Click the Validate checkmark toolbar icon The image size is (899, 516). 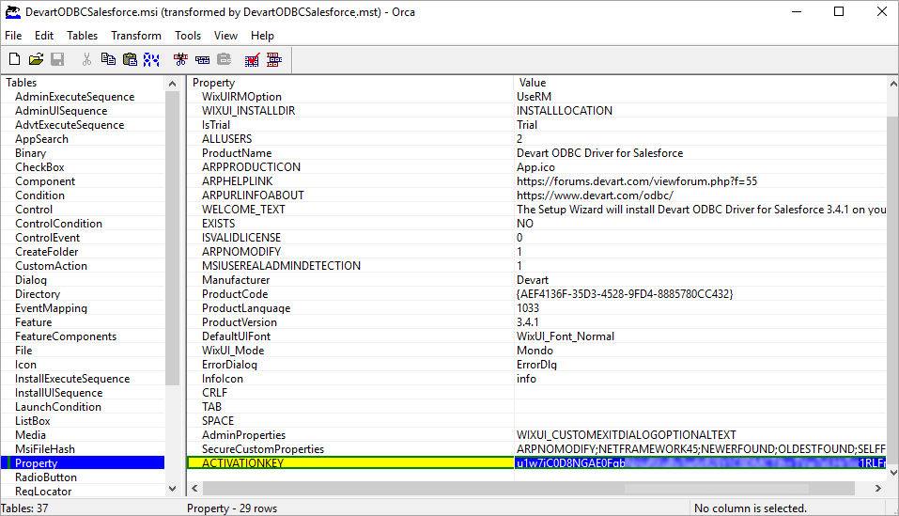point(253,59)
